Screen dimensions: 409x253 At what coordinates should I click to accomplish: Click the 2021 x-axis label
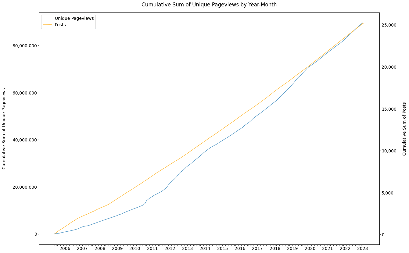point(327,249)
